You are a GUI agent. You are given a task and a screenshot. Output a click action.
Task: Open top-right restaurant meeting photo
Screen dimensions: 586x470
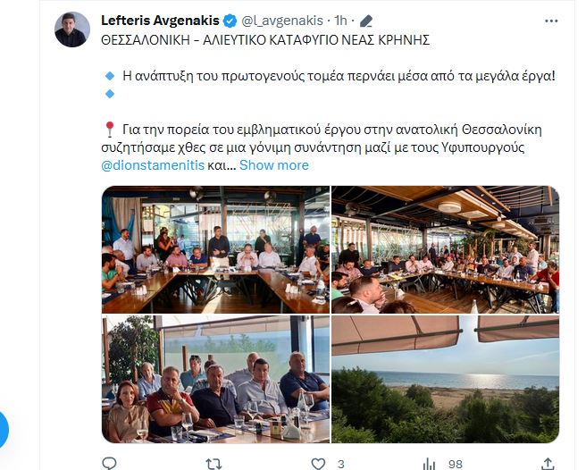pos(446,249)
